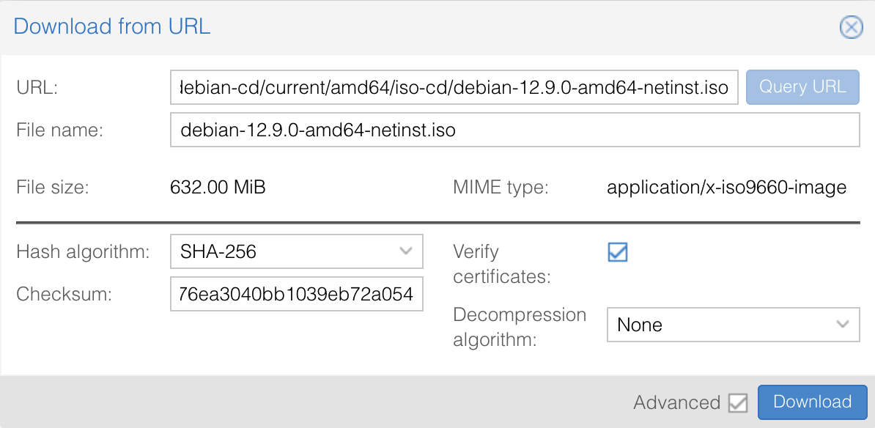
Task: Click the MIME type value application/x-iso9660-image
Action: [x=726, y=188]
